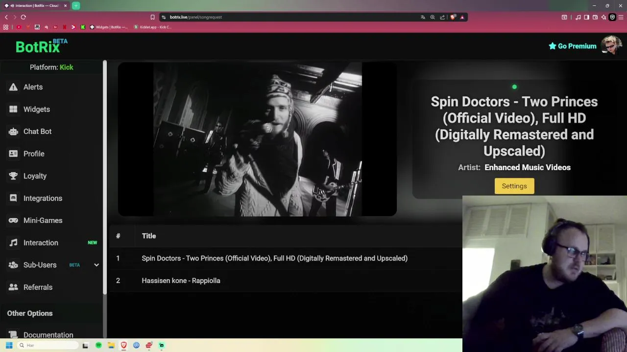627x352 pixels.
Task: Open Leo AI sparkle icon
Action: pos(603,17)
